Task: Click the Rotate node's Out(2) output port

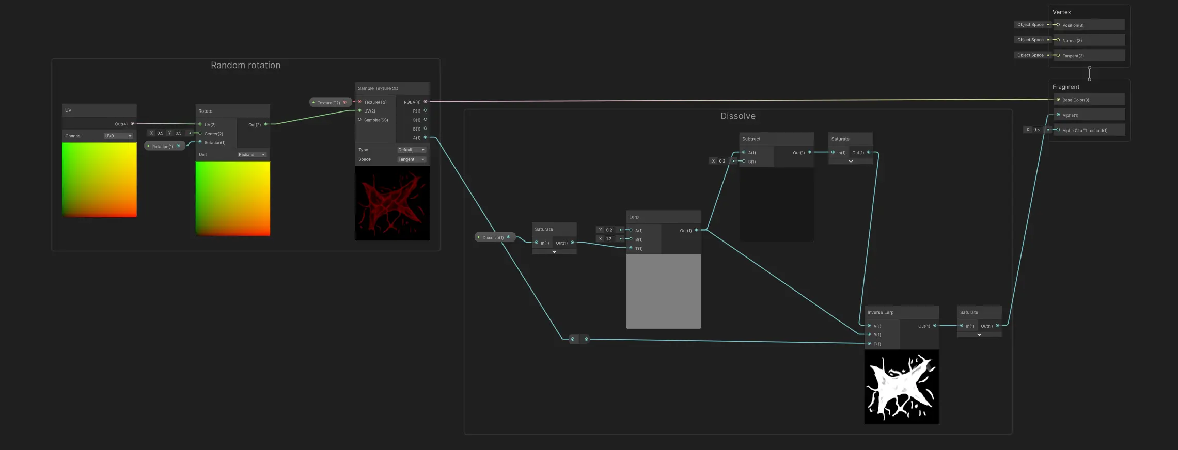Action: pyautogui.click(x=266, y=124)
